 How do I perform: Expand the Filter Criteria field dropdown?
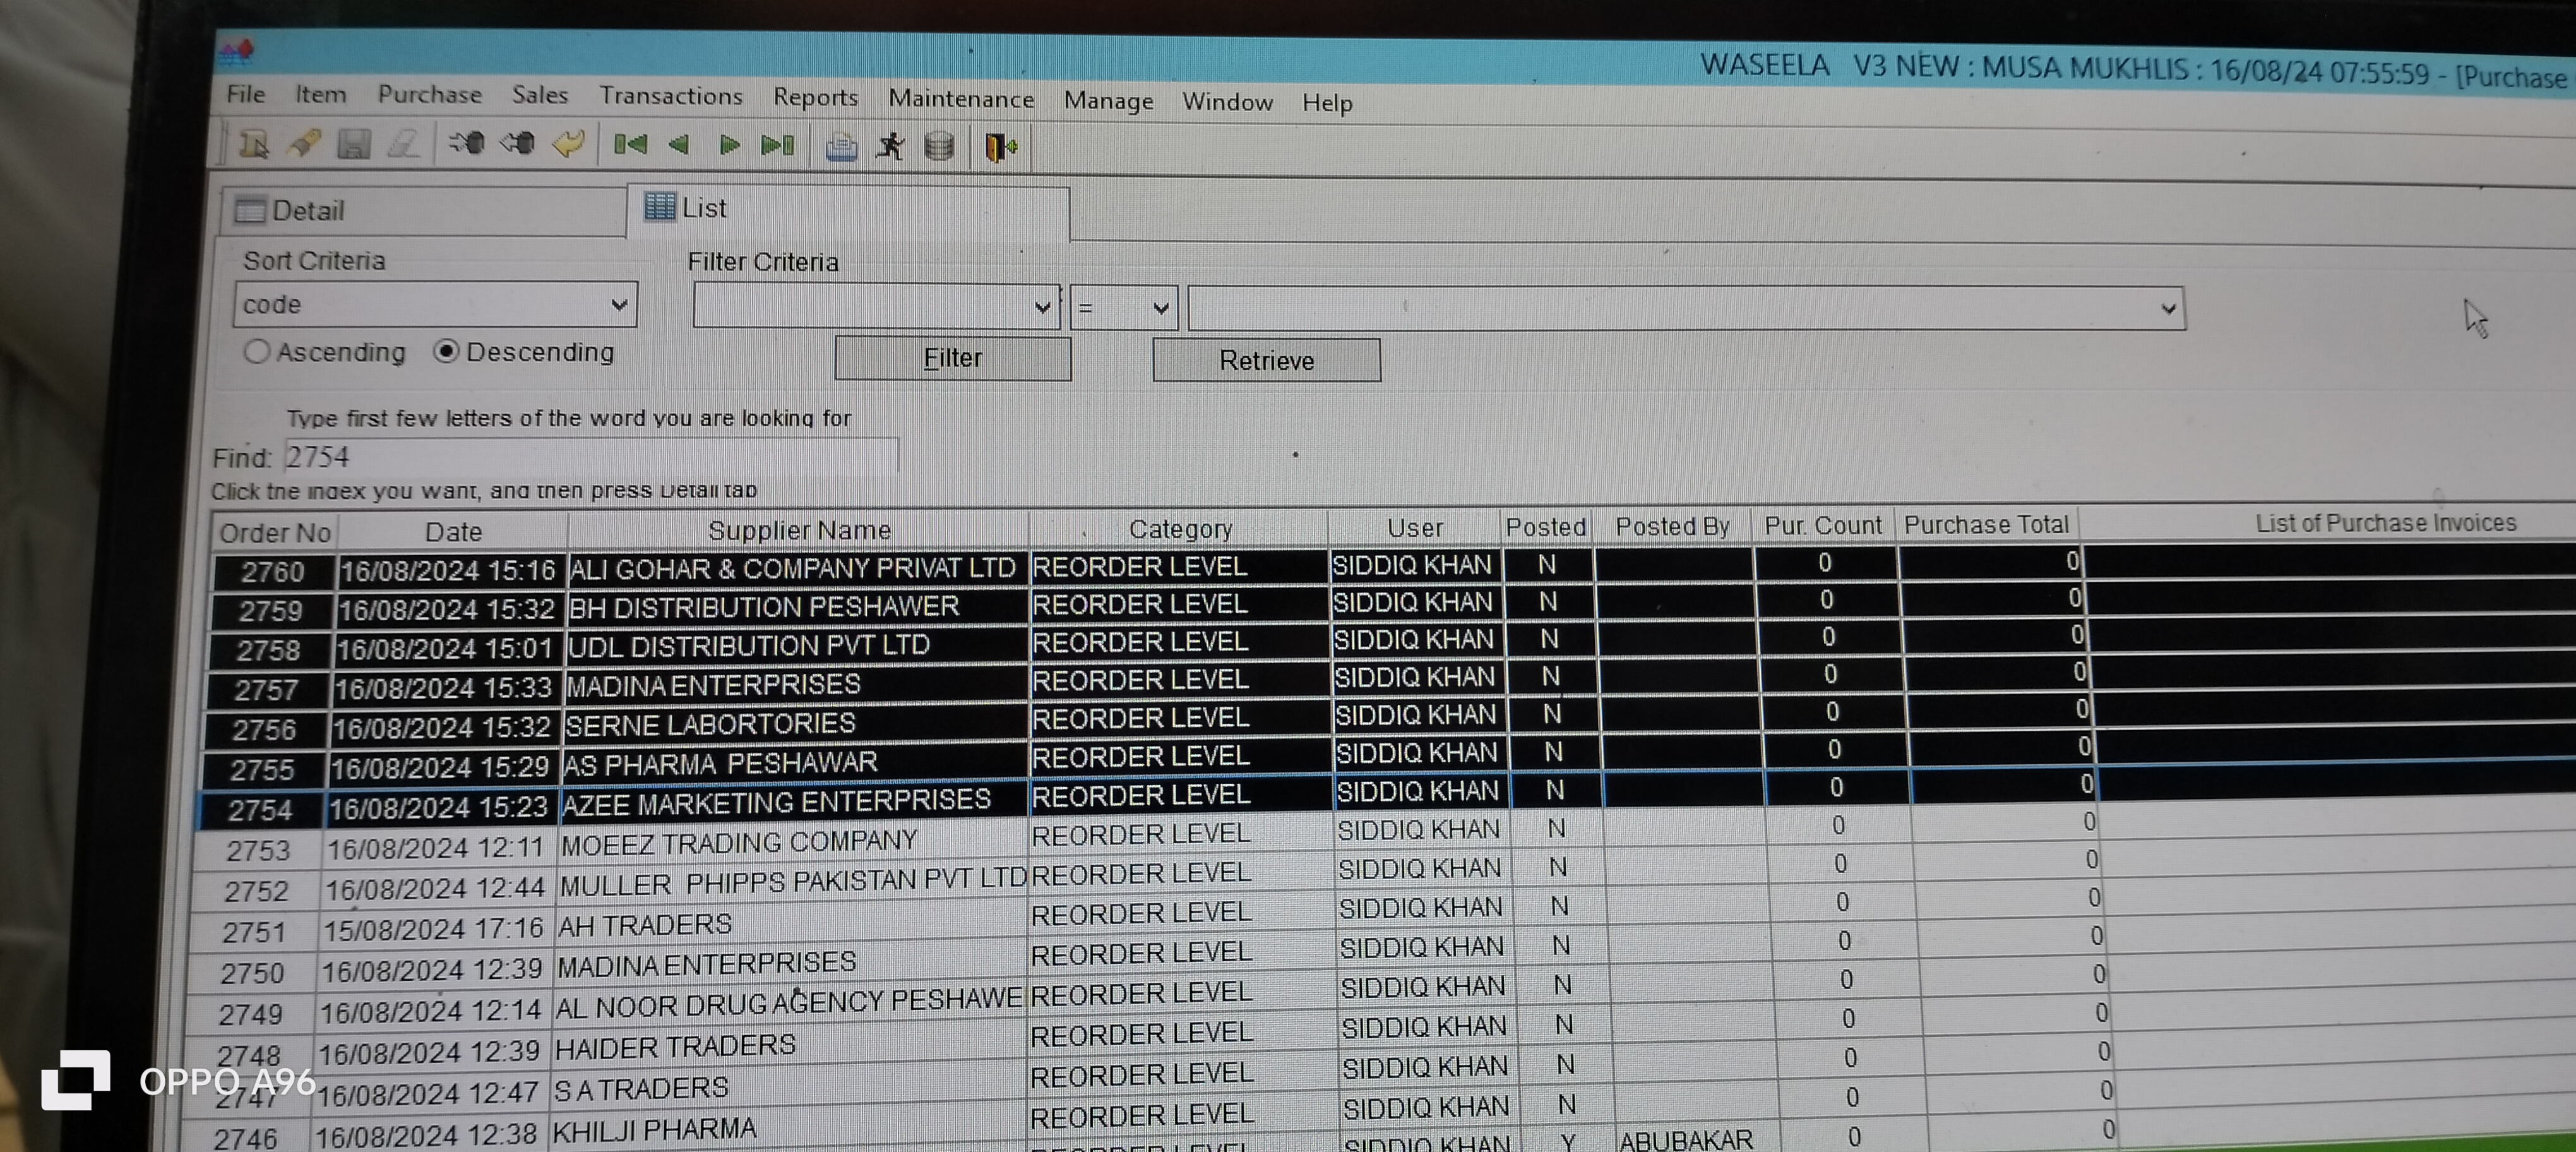1042,307
